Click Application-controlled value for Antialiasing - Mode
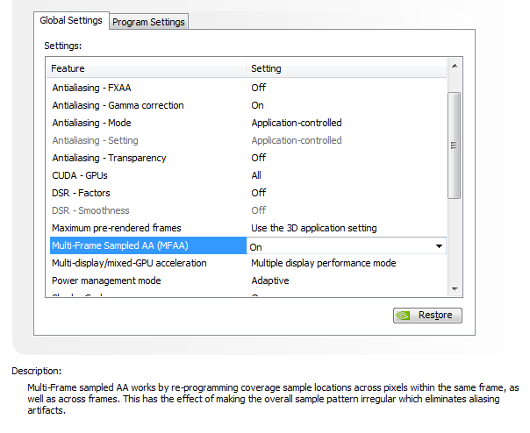Viewport: 530px width, 433px height. pos(297,123)
